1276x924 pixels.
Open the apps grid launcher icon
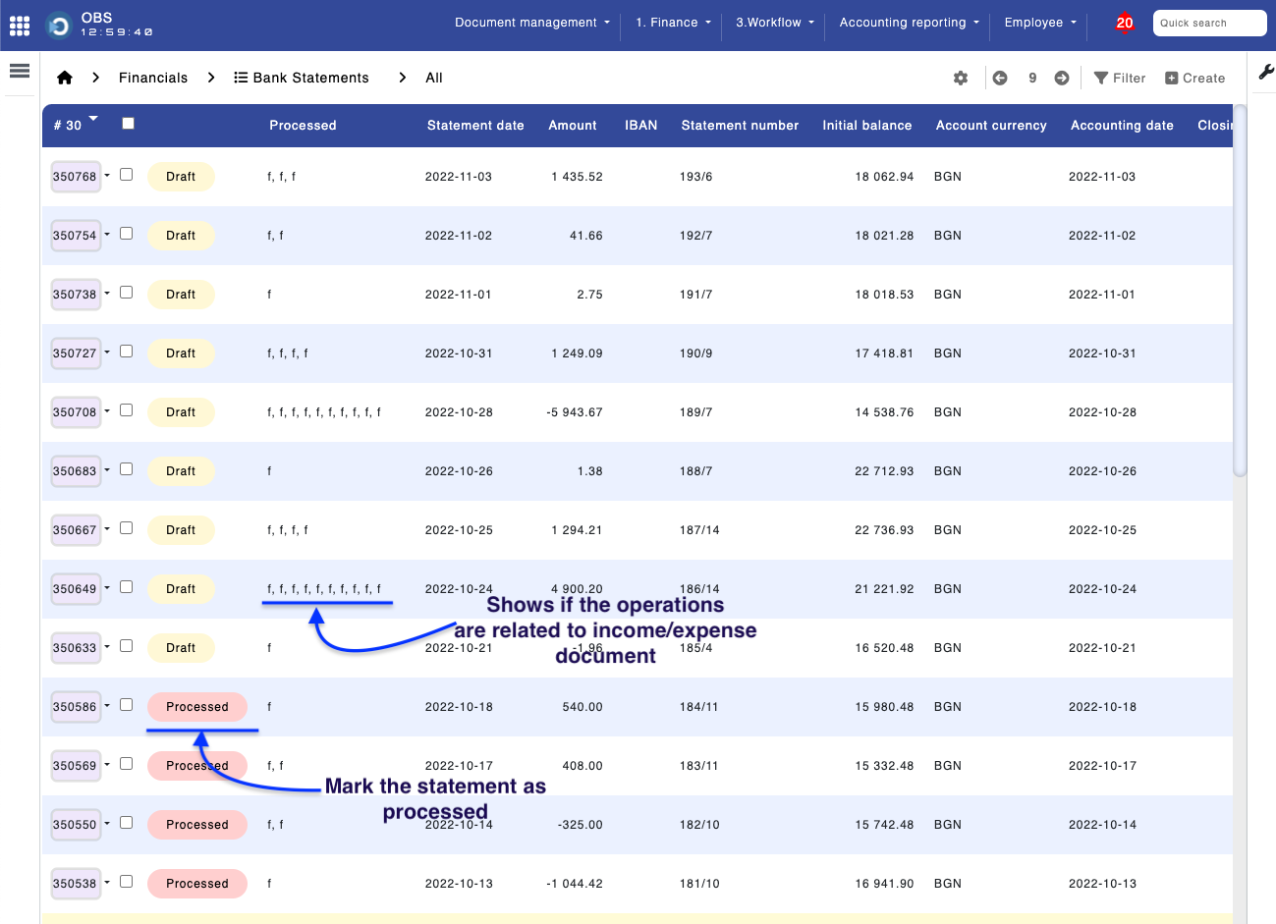point(20,26)
